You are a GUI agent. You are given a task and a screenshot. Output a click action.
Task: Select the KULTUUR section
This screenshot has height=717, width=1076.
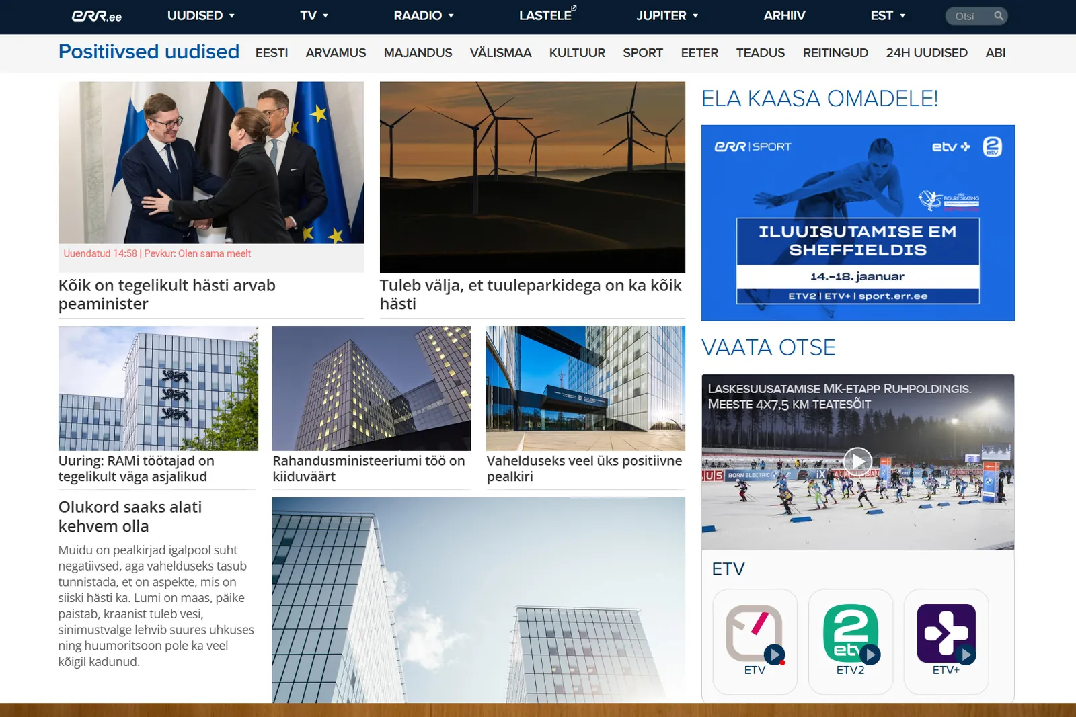click(577, 53)
